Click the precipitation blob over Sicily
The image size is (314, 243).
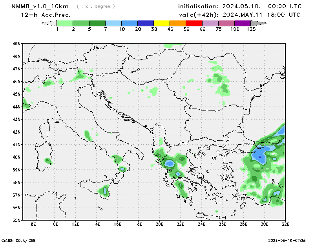(x=105, y=191)
